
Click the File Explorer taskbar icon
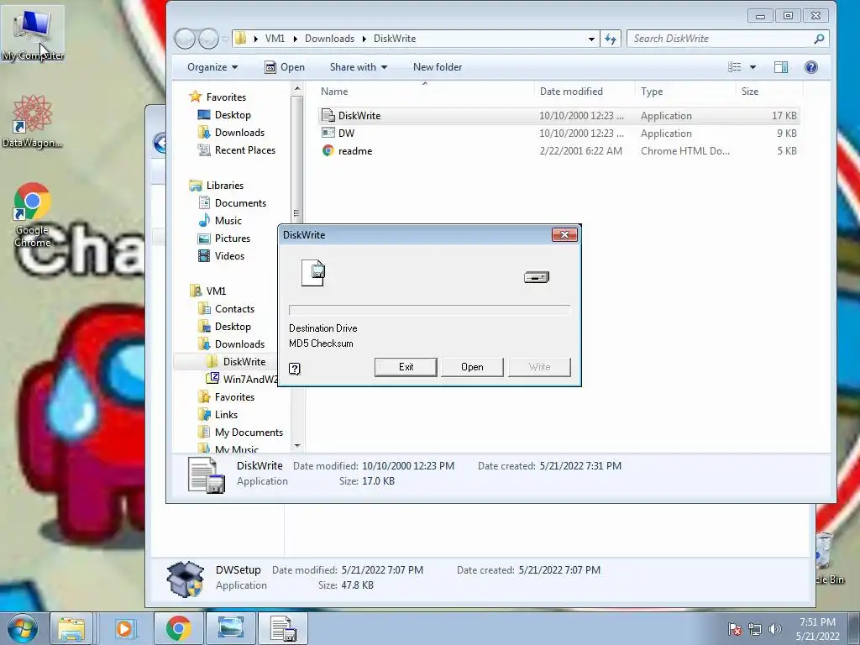coord(72,628)
